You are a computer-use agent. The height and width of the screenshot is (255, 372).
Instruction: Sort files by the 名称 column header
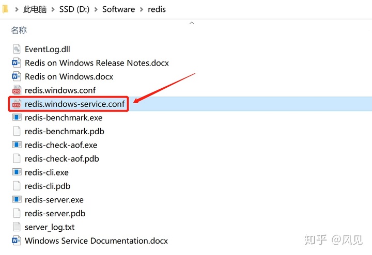(19, 30)
